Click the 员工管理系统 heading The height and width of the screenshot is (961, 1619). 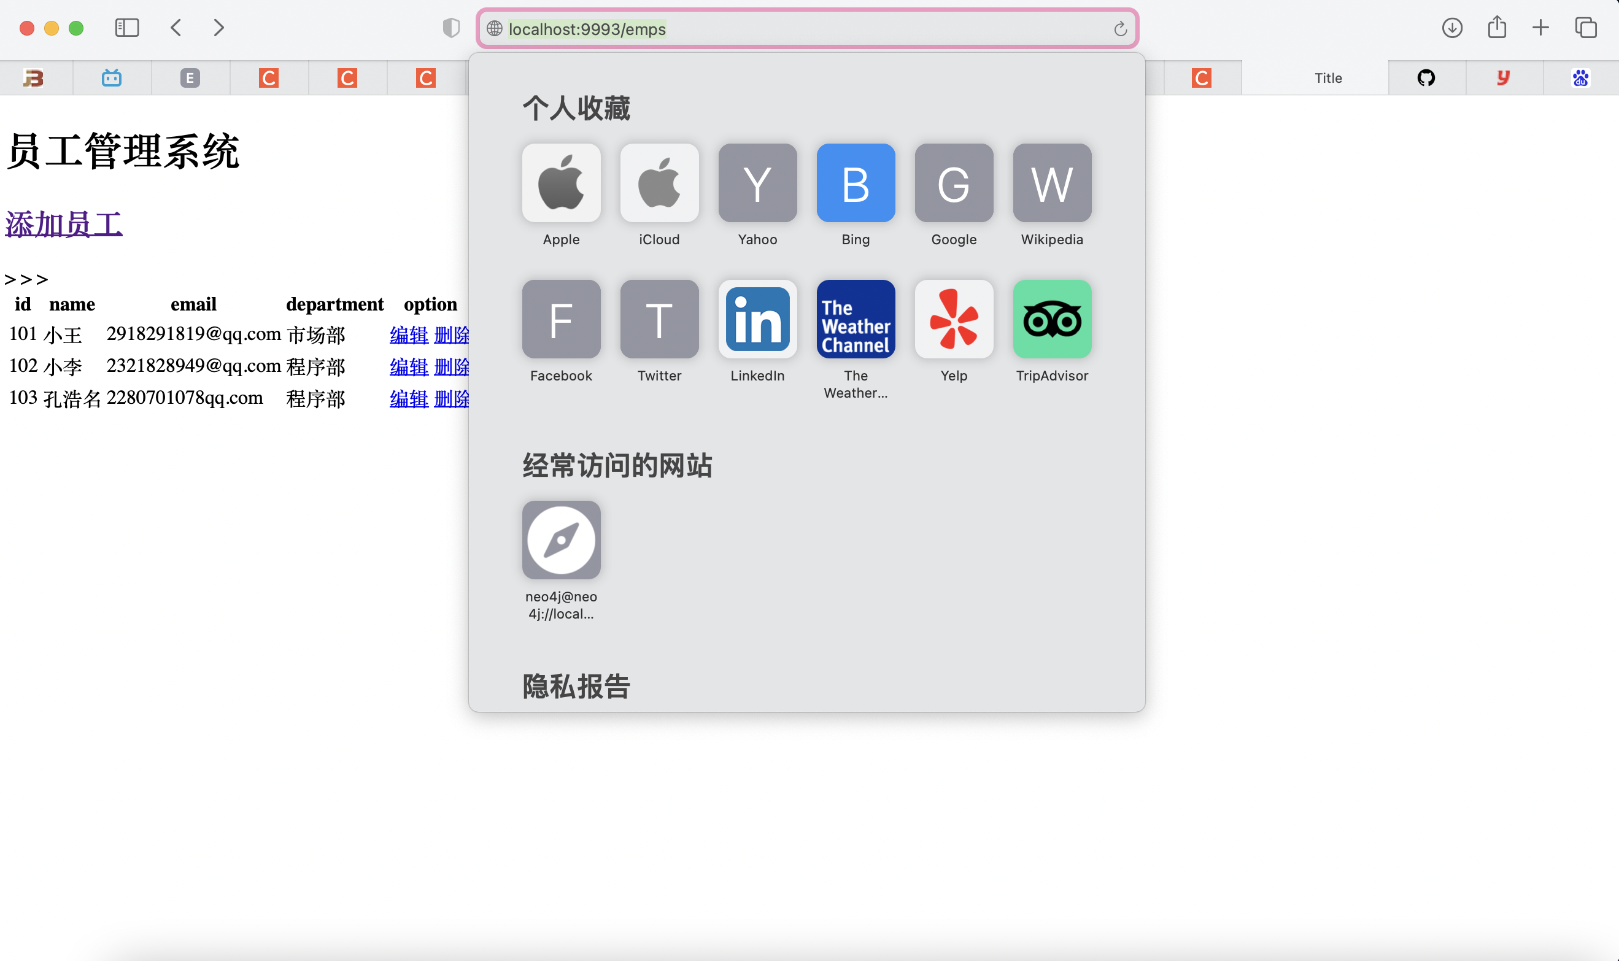pos(123,152)
